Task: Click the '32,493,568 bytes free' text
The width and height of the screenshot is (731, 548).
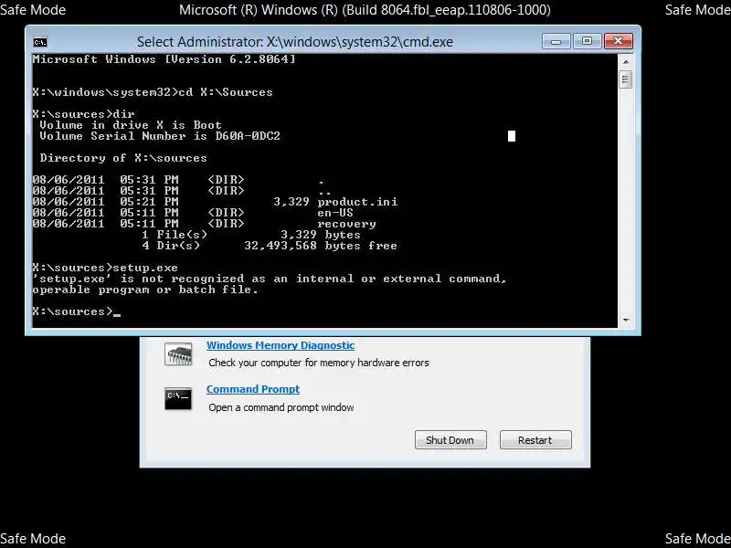Action: coord(321,246)
